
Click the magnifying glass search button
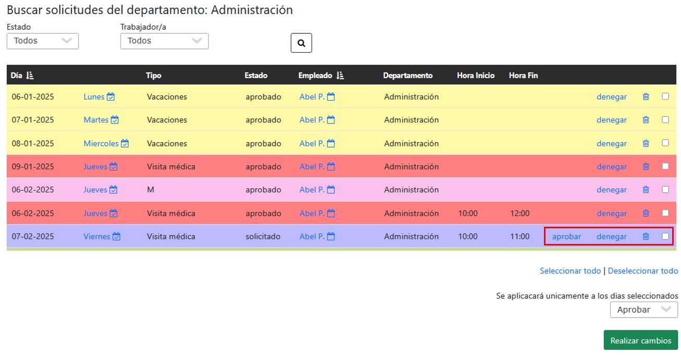coord(301,43)
